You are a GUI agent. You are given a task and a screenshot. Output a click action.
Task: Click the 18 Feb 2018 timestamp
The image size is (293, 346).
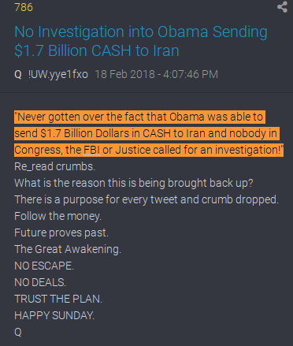pos(157,74)
